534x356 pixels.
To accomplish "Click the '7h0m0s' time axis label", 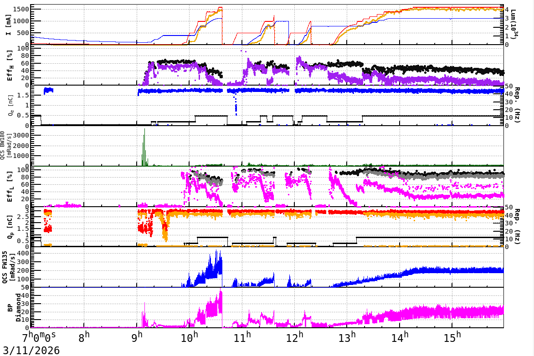I will (x=40, y=337).
